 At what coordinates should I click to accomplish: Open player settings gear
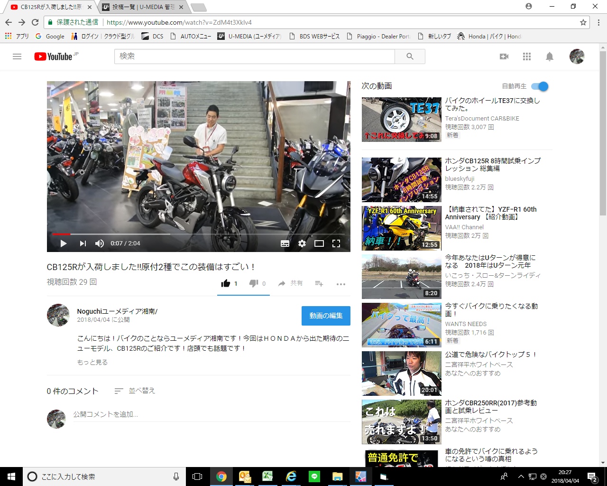pos(302,243)
